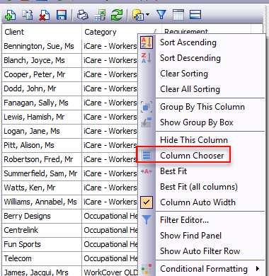The image size is (269, 276).
Task: Click the Copy record toolbar icon
Action: coord(28,15)
